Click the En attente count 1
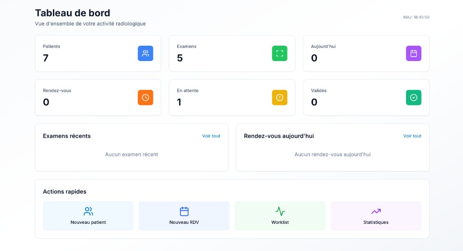 179,102
